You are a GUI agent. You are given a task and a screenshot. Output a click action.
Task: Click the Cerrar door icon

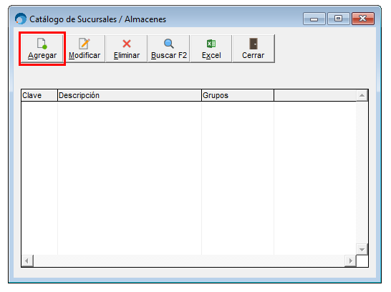pos(254,44)
